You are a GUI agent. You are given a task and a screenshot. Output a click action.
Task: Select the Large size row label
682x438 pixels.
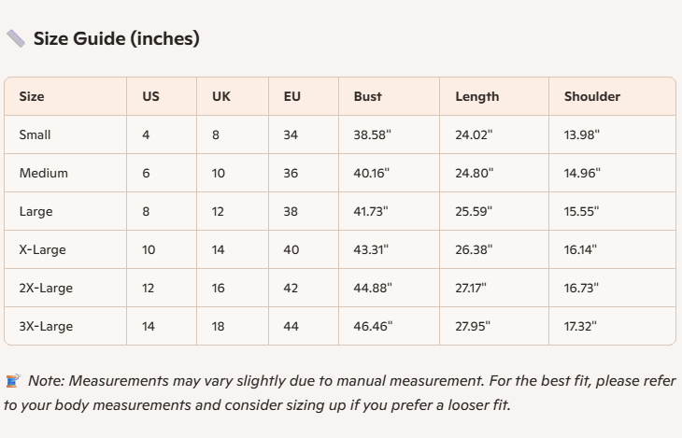tap(36, 211)
